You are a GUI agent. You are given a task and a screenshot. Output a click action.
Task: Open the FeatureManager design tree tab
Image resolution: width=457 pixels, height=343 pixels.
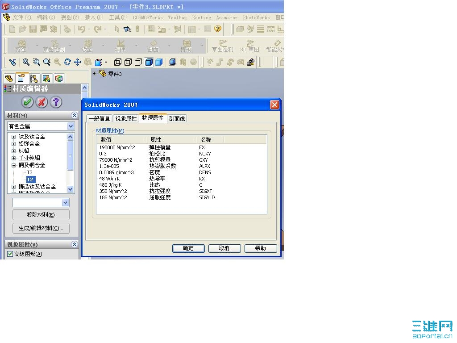click(x=9, y=78)
